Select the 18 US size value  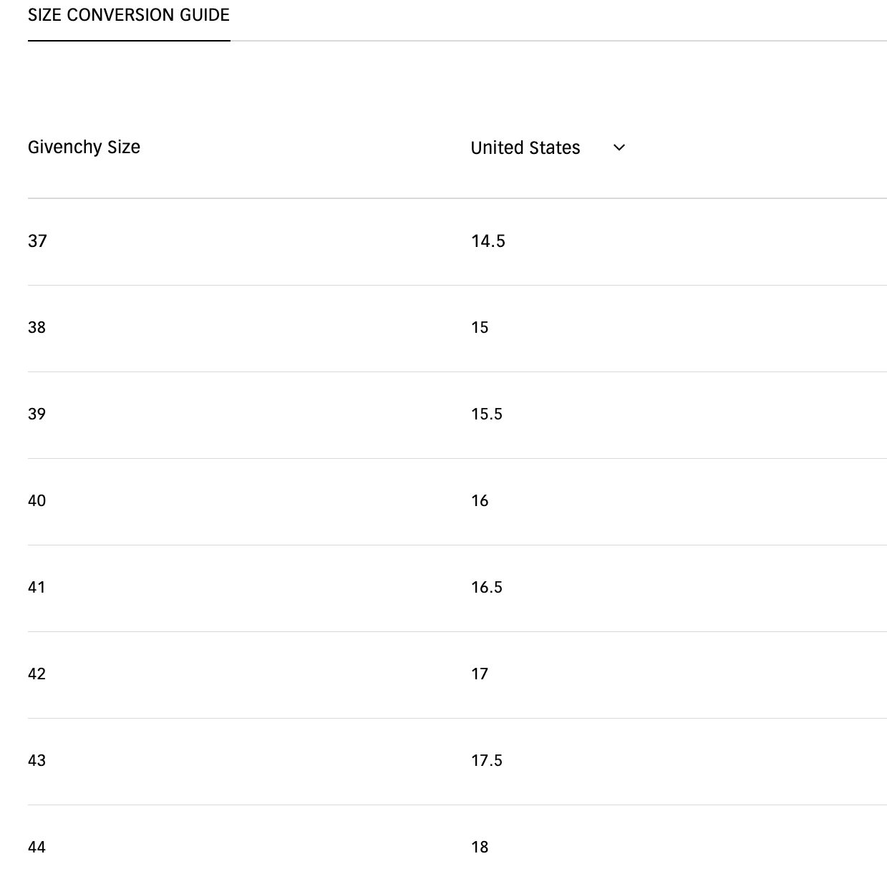tap(480, 847)
